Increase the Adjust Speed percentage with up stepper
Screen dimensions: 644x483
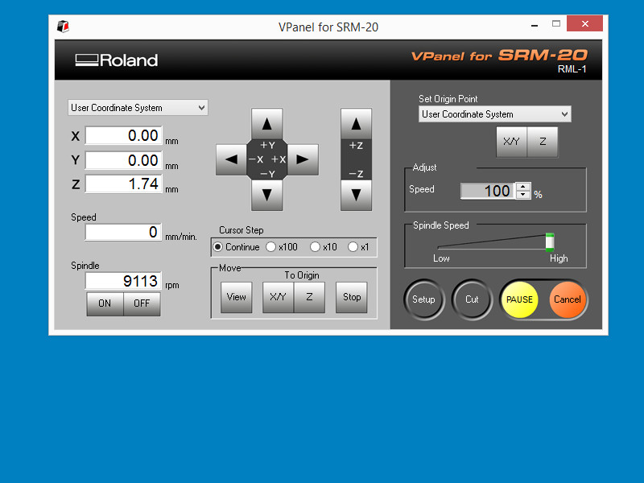522,187
